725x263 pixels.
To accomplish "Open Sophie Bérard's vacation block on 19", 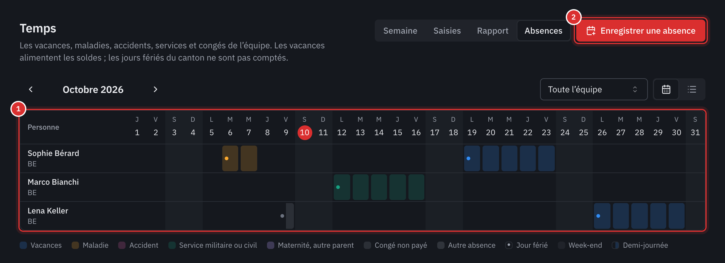I will [472, 158].
